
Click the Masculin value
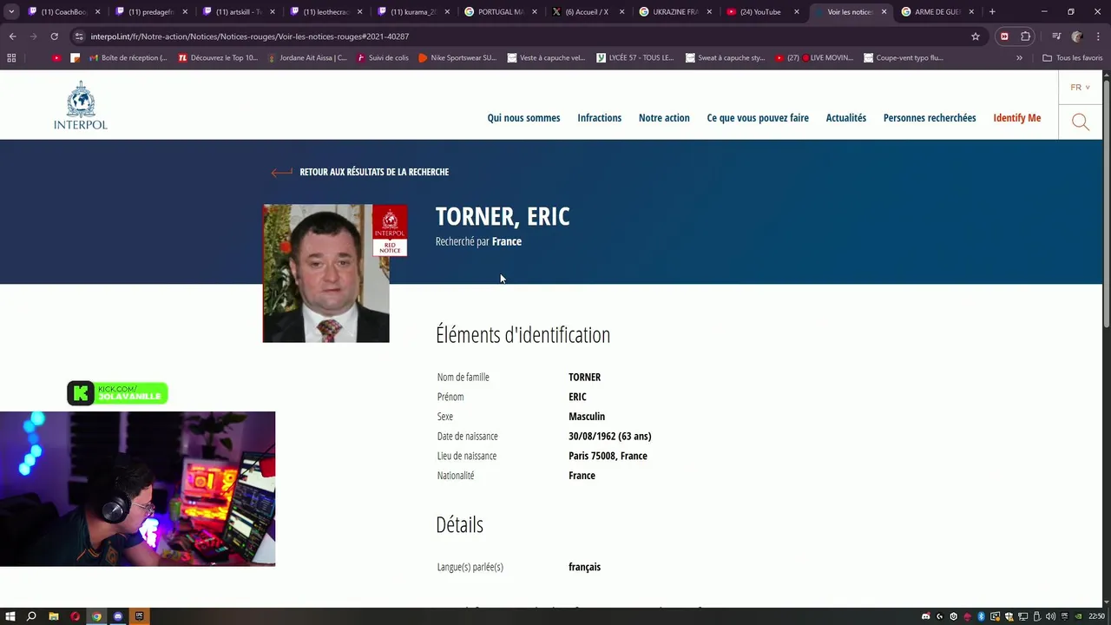tap(587, 417)
